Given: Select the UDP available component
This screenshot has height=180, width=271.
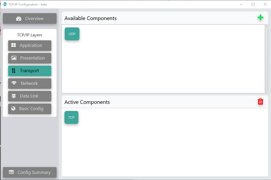Looking at the screenshot, I should [x=72, y=34].
